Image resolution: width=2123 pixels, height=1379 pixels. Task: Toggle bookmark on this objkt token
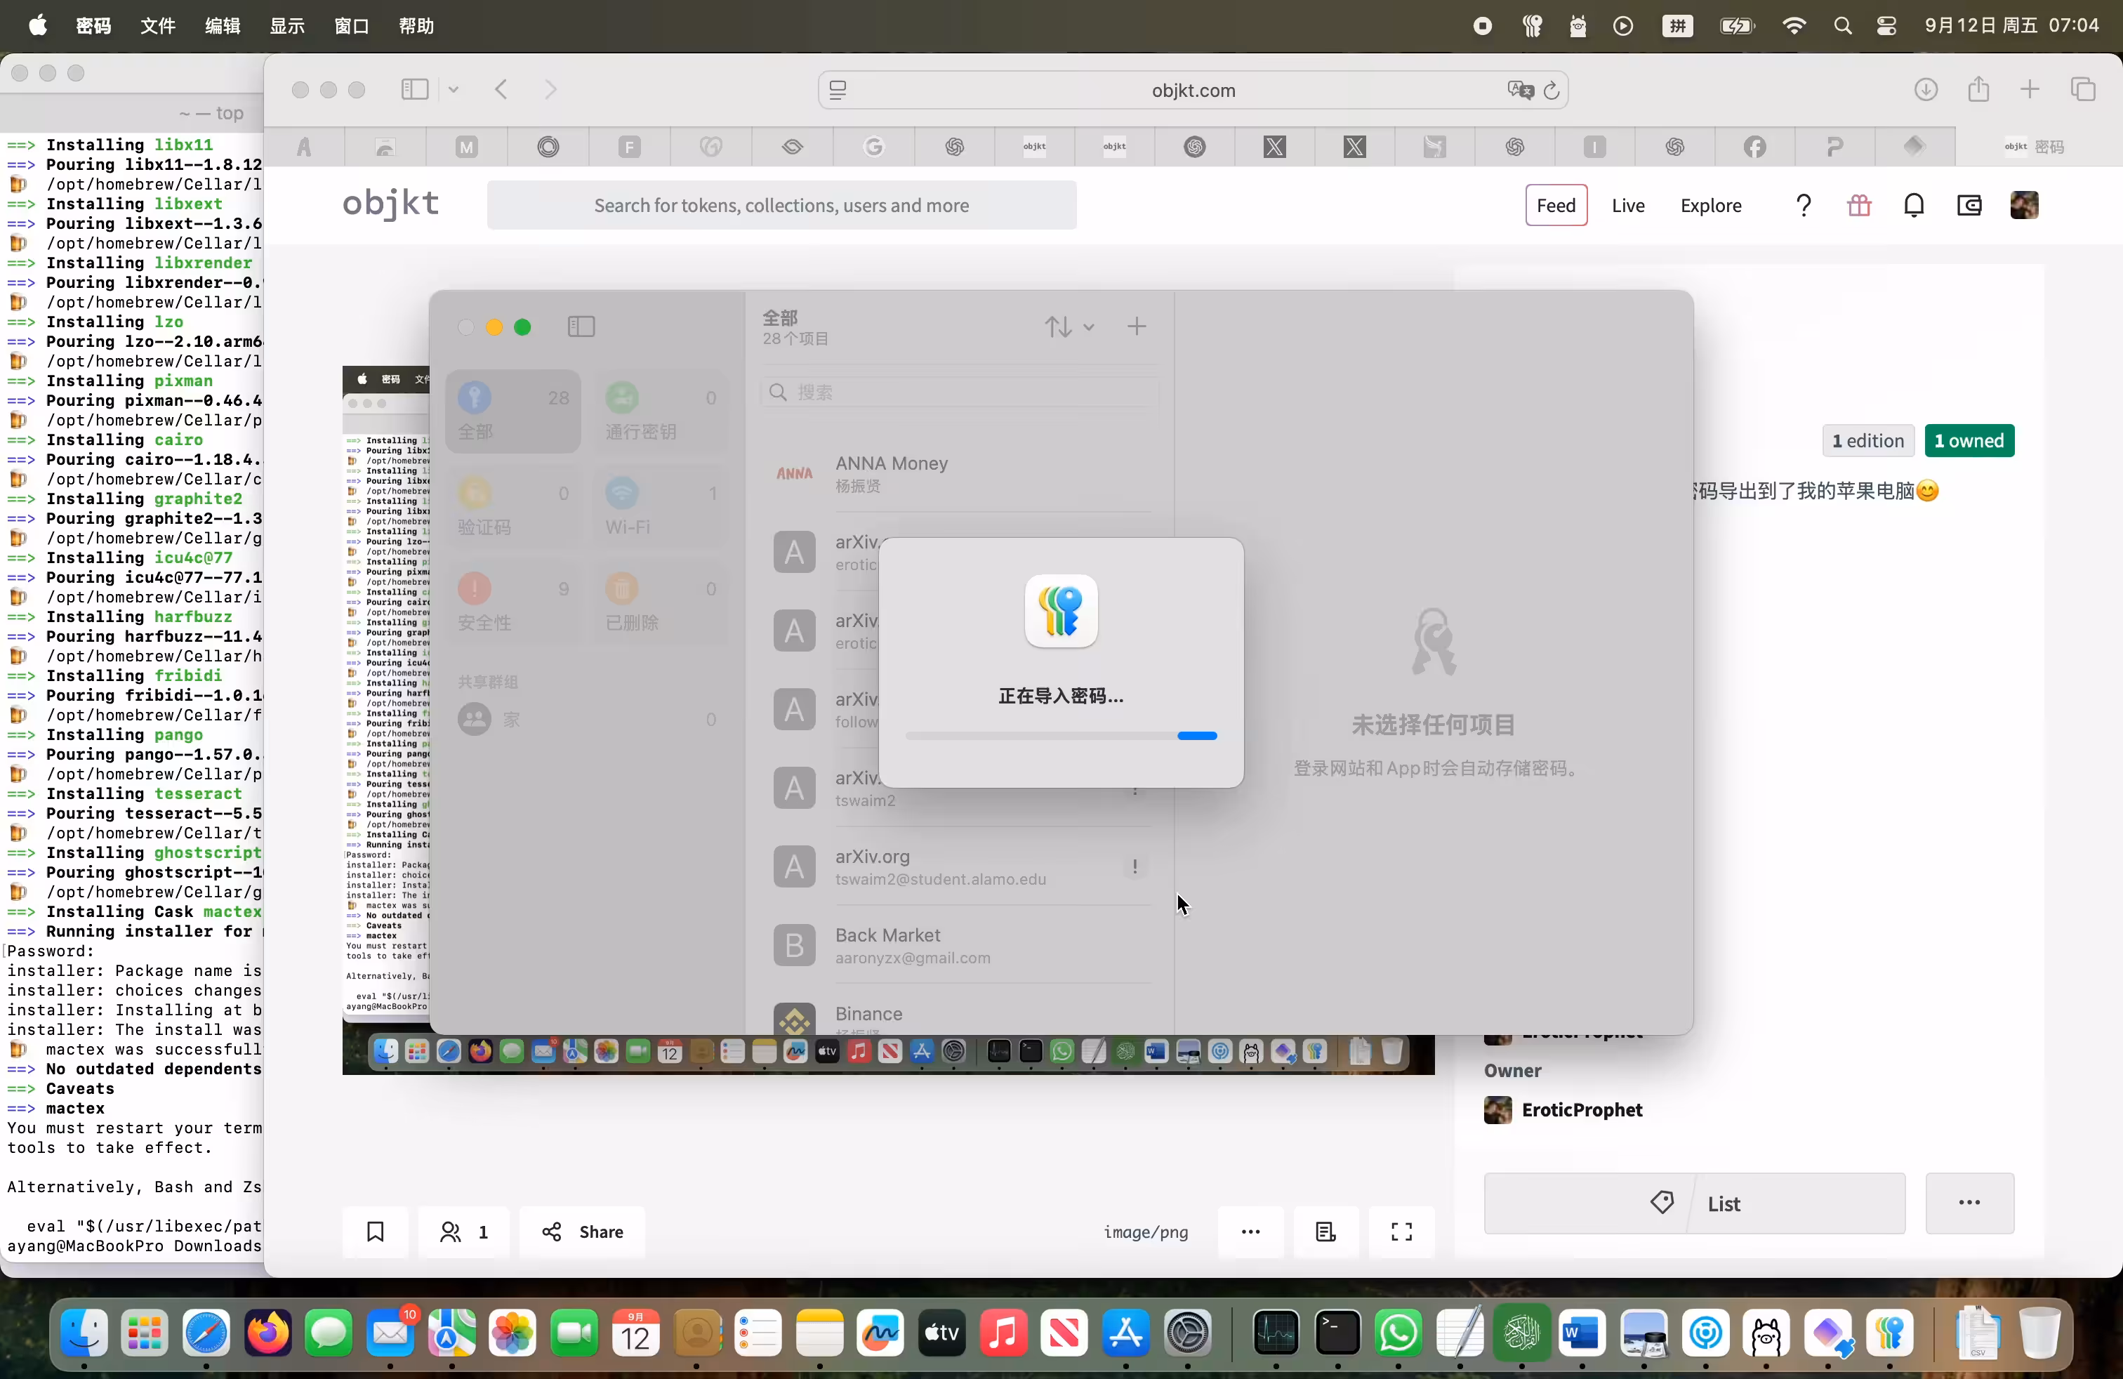coord(376,1232)
